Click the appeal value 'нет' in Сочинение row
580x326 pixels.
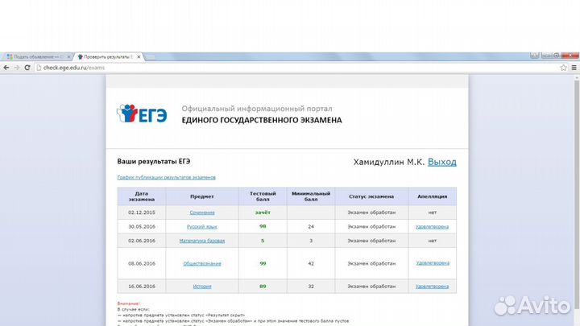click(432, 213)
